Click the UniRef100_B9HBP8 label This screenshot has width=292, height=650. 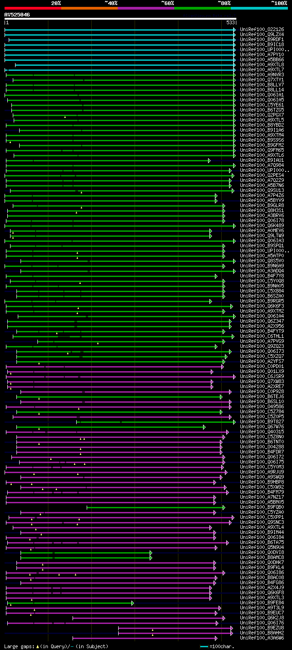[262, 482]
